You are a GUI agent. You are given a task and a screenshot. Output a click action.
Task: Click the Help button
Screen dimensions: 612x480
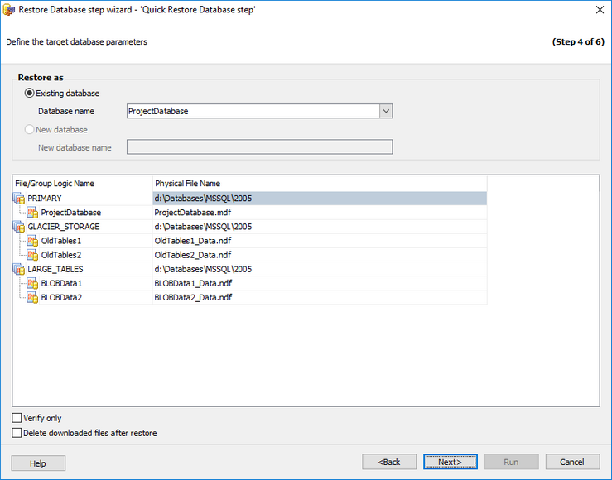tap(38, 463)
